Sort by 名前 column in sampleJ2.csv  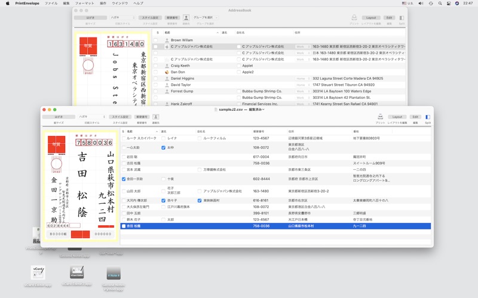click(142, 132)
